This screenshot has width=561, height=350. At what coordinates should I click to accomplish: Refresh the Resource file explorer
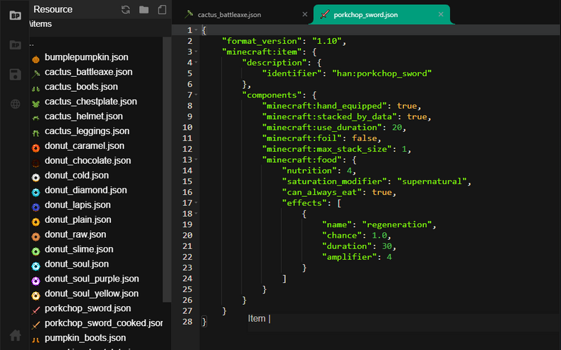coord(126,10)
